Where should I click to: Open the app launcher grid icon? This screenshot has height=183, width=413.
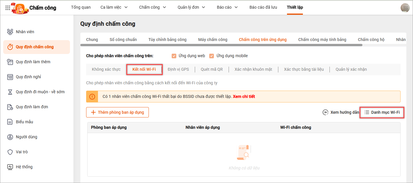tap(8, 8)
